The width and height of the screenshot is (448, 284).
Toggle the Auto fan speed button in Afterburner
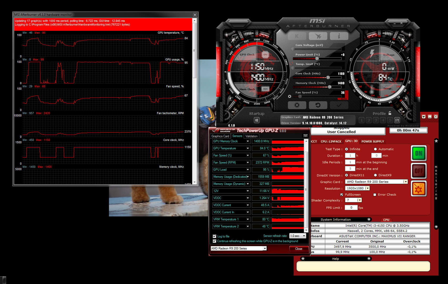point(344,99)
